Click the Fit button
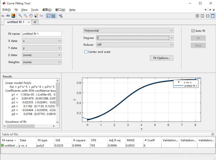 coord(198,38)
